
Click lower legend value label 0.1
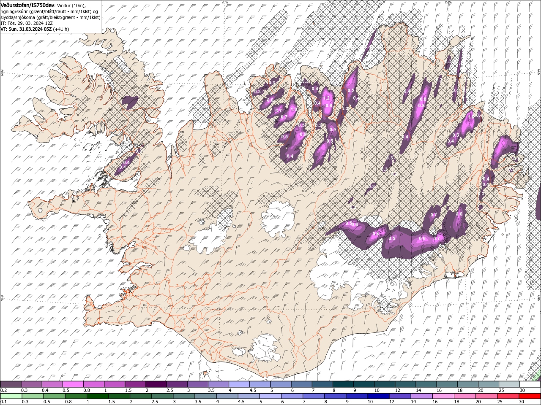coord(3,402)
